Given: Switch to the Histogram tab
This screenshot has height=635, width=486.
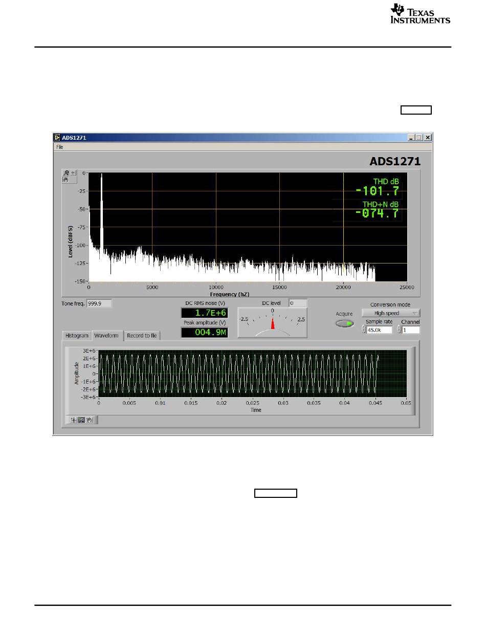Looking at the screenshot, I should tap(77, 336).
